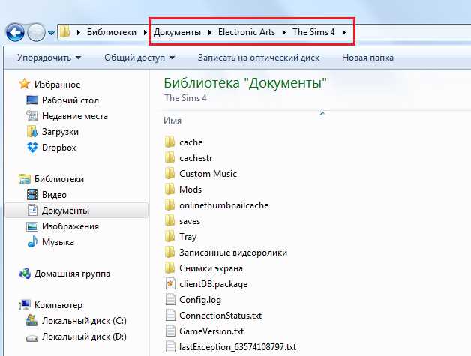Click the Изображения library icon
471x356 pixels.
click(32, 226)
